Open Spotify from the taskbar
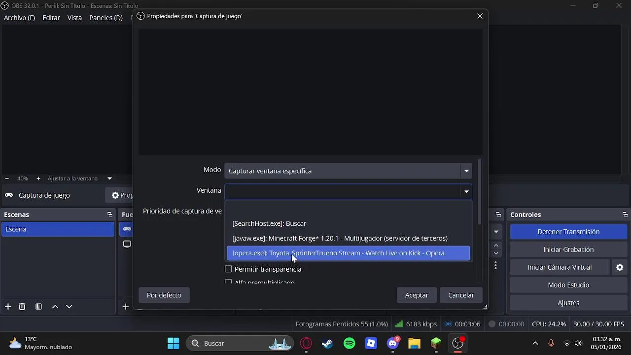This screenshot has width=631, height=355. (x=350, y=343)
